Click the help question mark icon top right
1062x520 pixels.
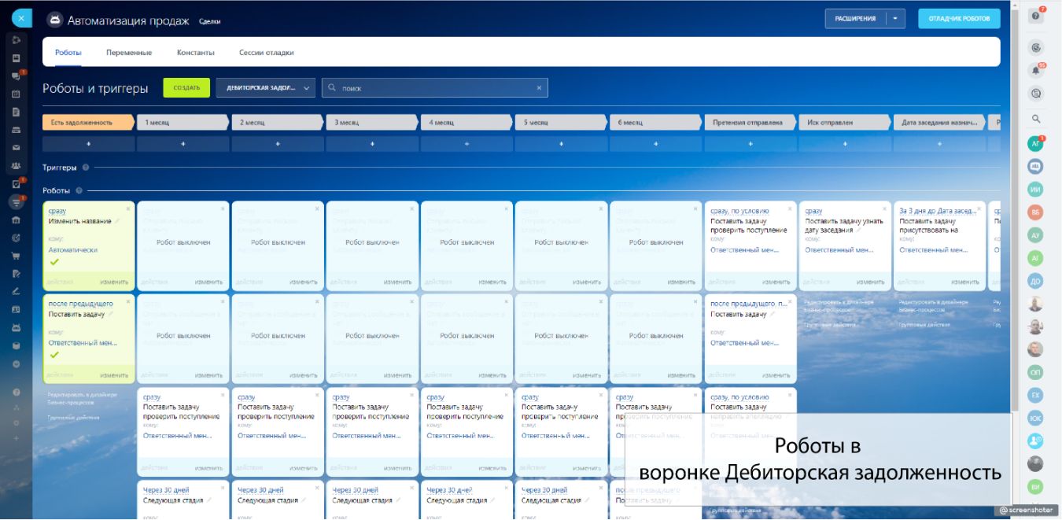[1036, 17]
